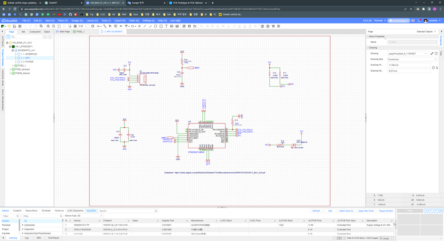This screenshot has height=241, width=444.
Task: Select the Insert Image tool icon
Action: tap(172, 26)
